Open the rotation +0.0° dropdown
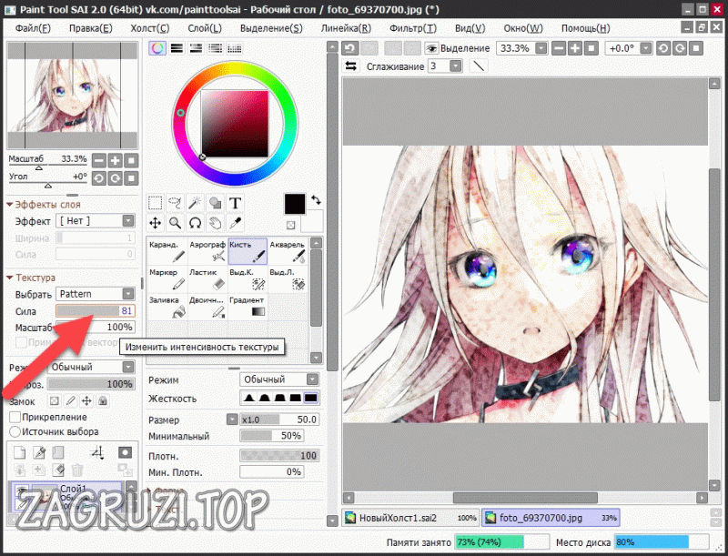728x556 pixels. 646,48
